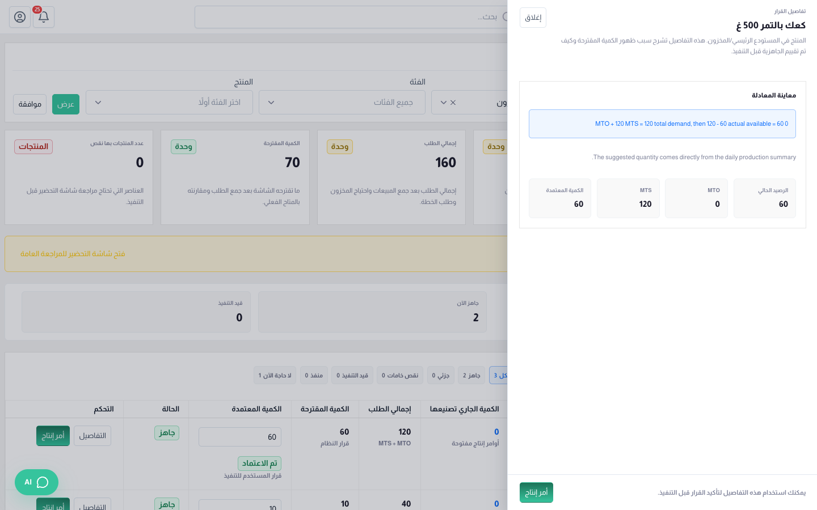Click the MTO + 120 MTS equation text
Image resolution: width=817 pixels, height=510 pixels.
tap(692, 124)
